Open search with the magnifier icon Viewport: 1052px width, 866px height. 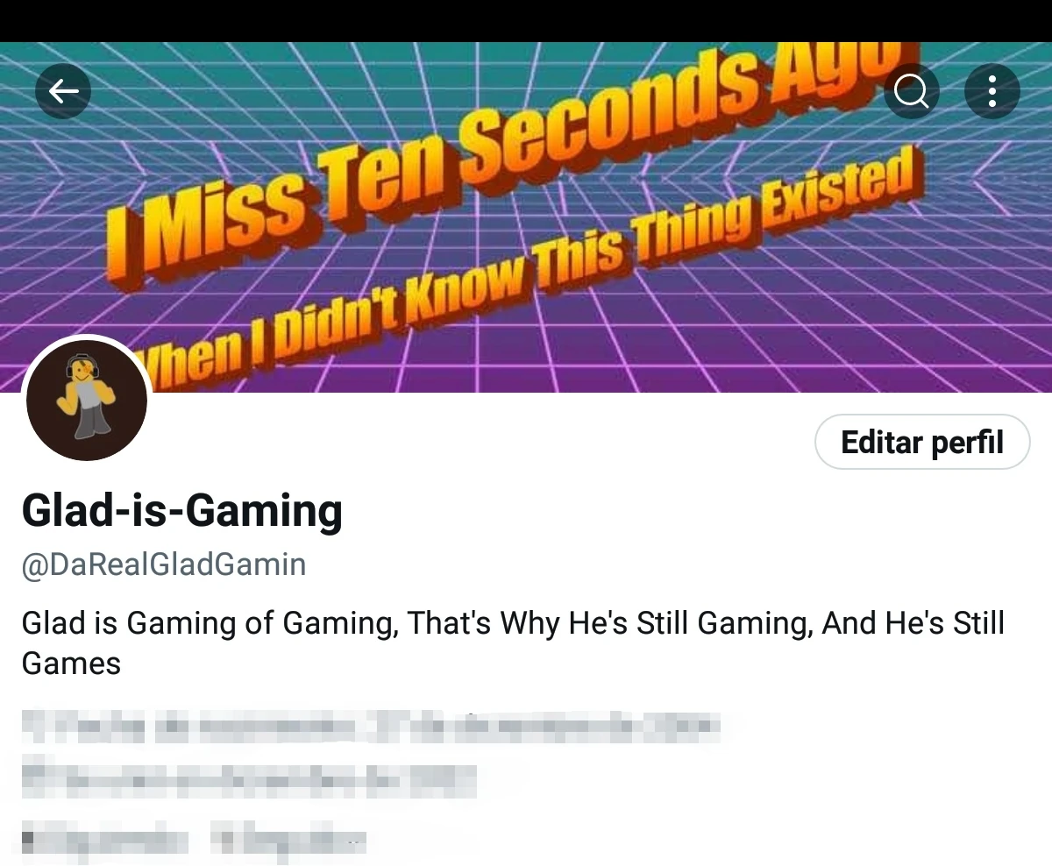[x=912, y=90]
